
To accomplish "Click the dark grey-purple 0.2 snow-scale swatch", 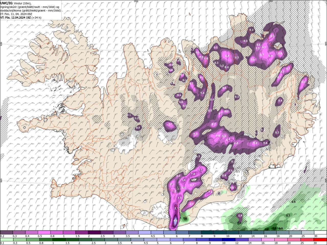I will (x=6, y=232).
